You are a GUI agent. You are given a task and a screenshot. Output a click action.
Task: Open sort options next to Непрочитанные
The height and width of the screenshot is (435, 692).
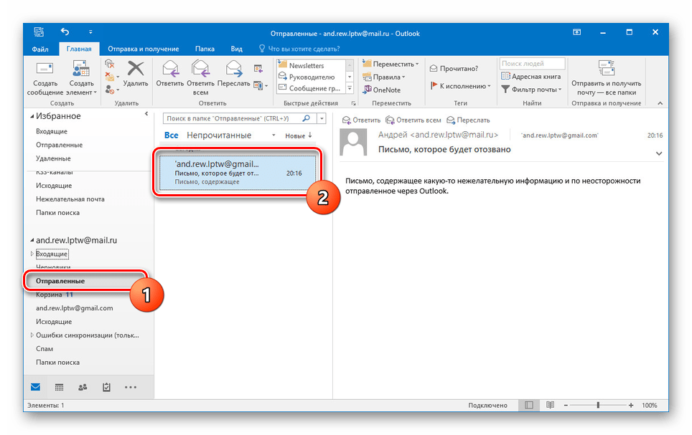pyautogui.click(x=273, y=135)
